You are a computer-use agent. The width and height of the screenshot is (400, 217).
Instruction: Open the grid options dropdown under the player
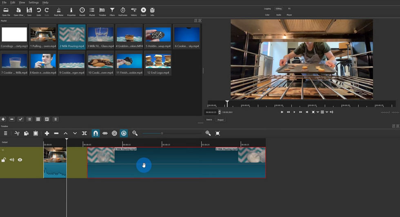pyautogui.click(x=327, y=112)
